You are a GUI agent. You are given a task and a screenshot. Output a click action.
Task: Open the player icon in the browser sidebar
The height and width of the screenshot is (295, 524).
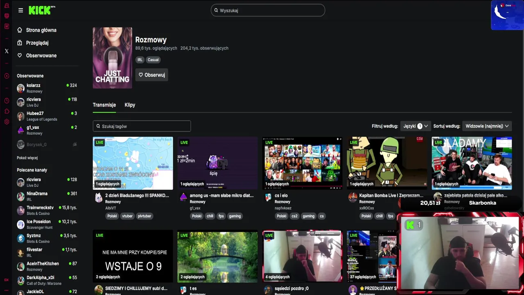click(7, 76)
